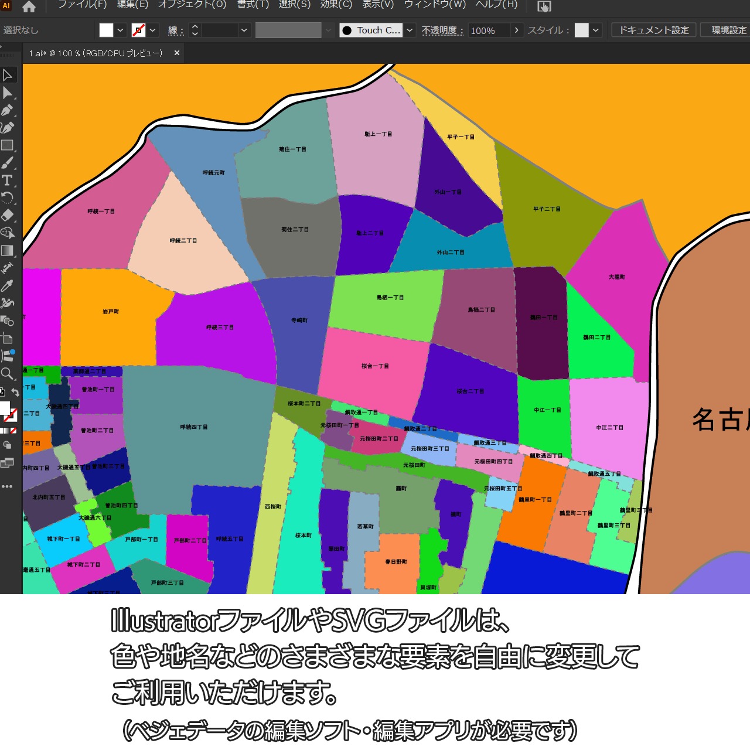Open the オブジェクト(O) menu
The height and width of the screenshot is (750, 750).
coord(192,5)
